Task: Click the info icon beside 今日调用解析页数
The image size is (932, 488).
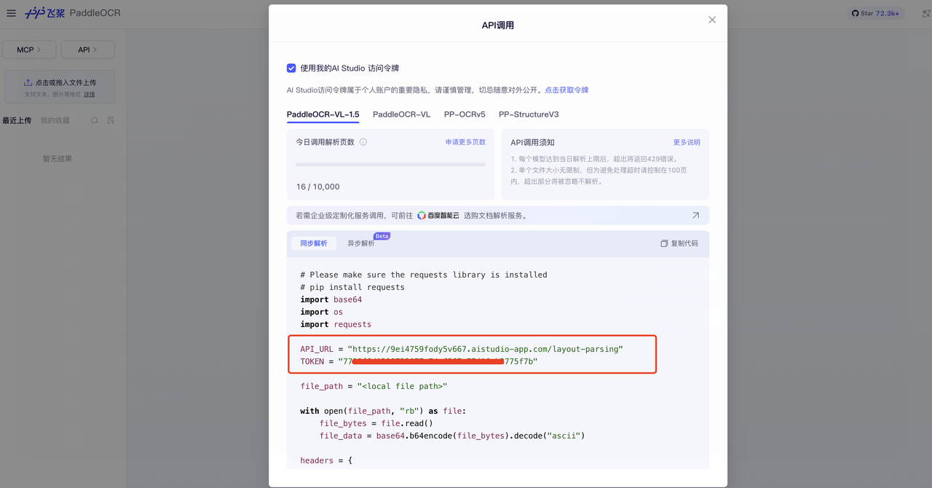Action: pos(363,142)
